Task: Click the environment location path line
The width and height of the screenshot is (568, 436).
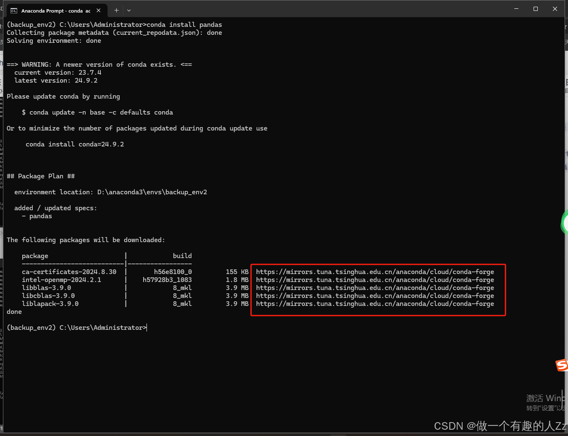Action: pyautogui.click(x=111, y=192)
